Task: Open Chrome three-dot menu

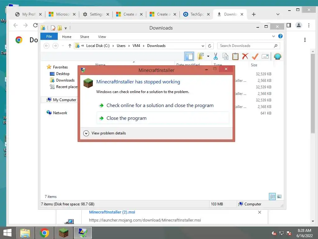Action: pyautogui.click(x=309, y=25)
